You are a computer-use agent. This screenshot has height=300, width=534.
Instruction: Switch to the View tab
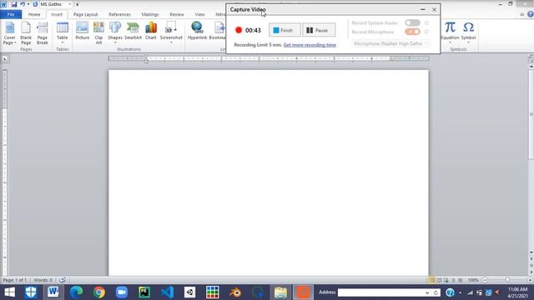pyautogui.click(x=200, y=14)
